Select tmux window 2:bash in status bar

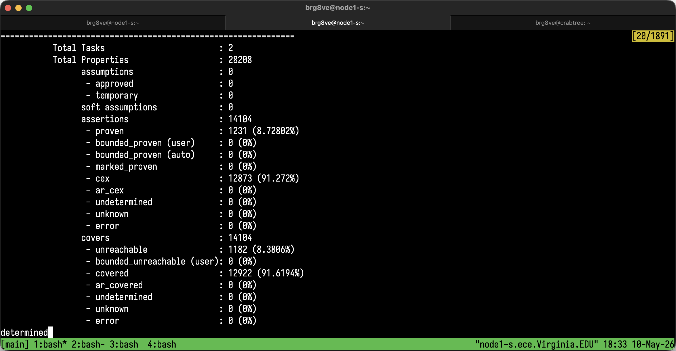[x=88, y=344]
